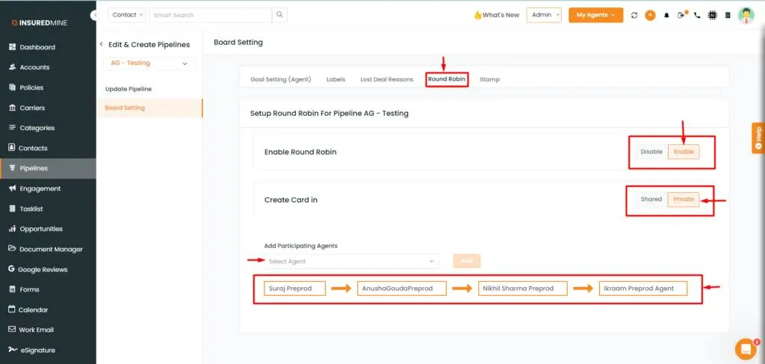Collapse the sidebar with arrow button
The height and width of the screenshot is (364, 765).
point(93,16)
